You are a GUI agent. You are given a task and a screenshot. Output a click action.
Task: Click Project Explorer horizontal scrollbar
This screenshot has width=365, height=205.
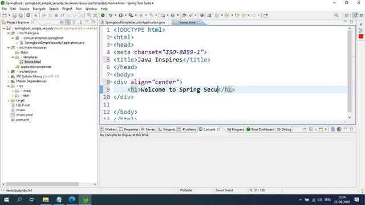pyautogui.click(x=42, y=184)
